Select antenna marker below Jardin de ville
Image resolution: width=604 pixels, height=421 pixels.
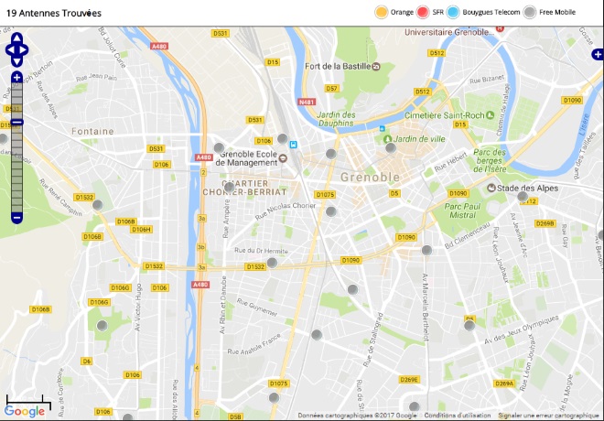pos(391,147)
